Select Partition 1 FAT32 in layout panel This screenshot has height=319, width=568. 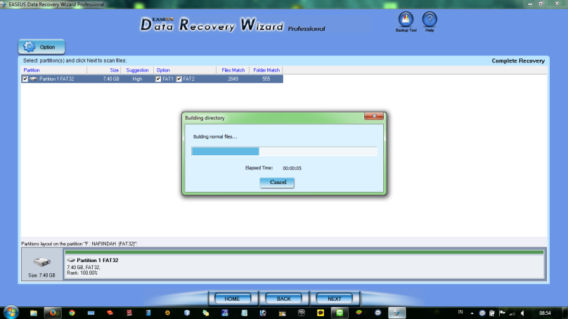coord(304,264)
